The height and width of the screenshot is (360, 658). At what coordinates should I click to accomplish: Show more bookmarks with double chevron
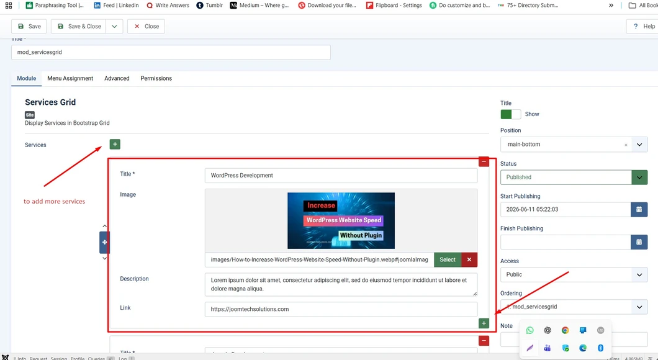coord(611,6)
